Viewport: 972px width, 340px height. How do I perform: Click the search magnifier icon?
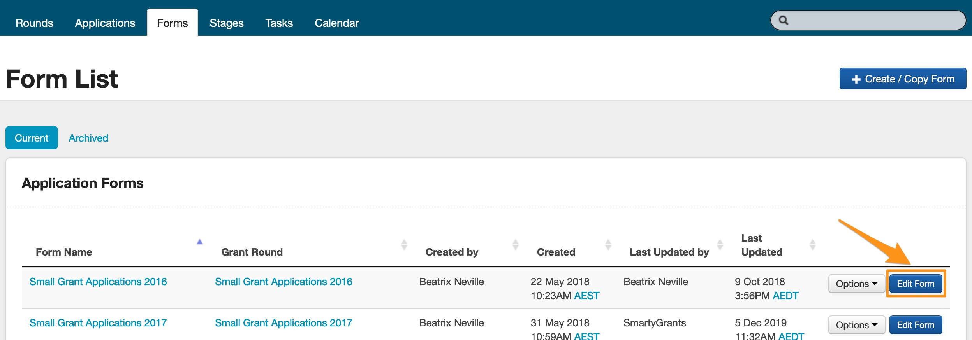click(784, 21)
